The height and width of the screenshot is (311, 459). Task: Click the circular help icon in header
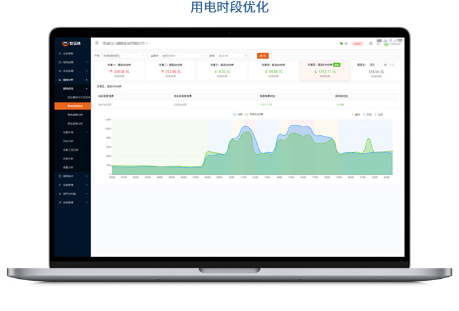point(370,43)
